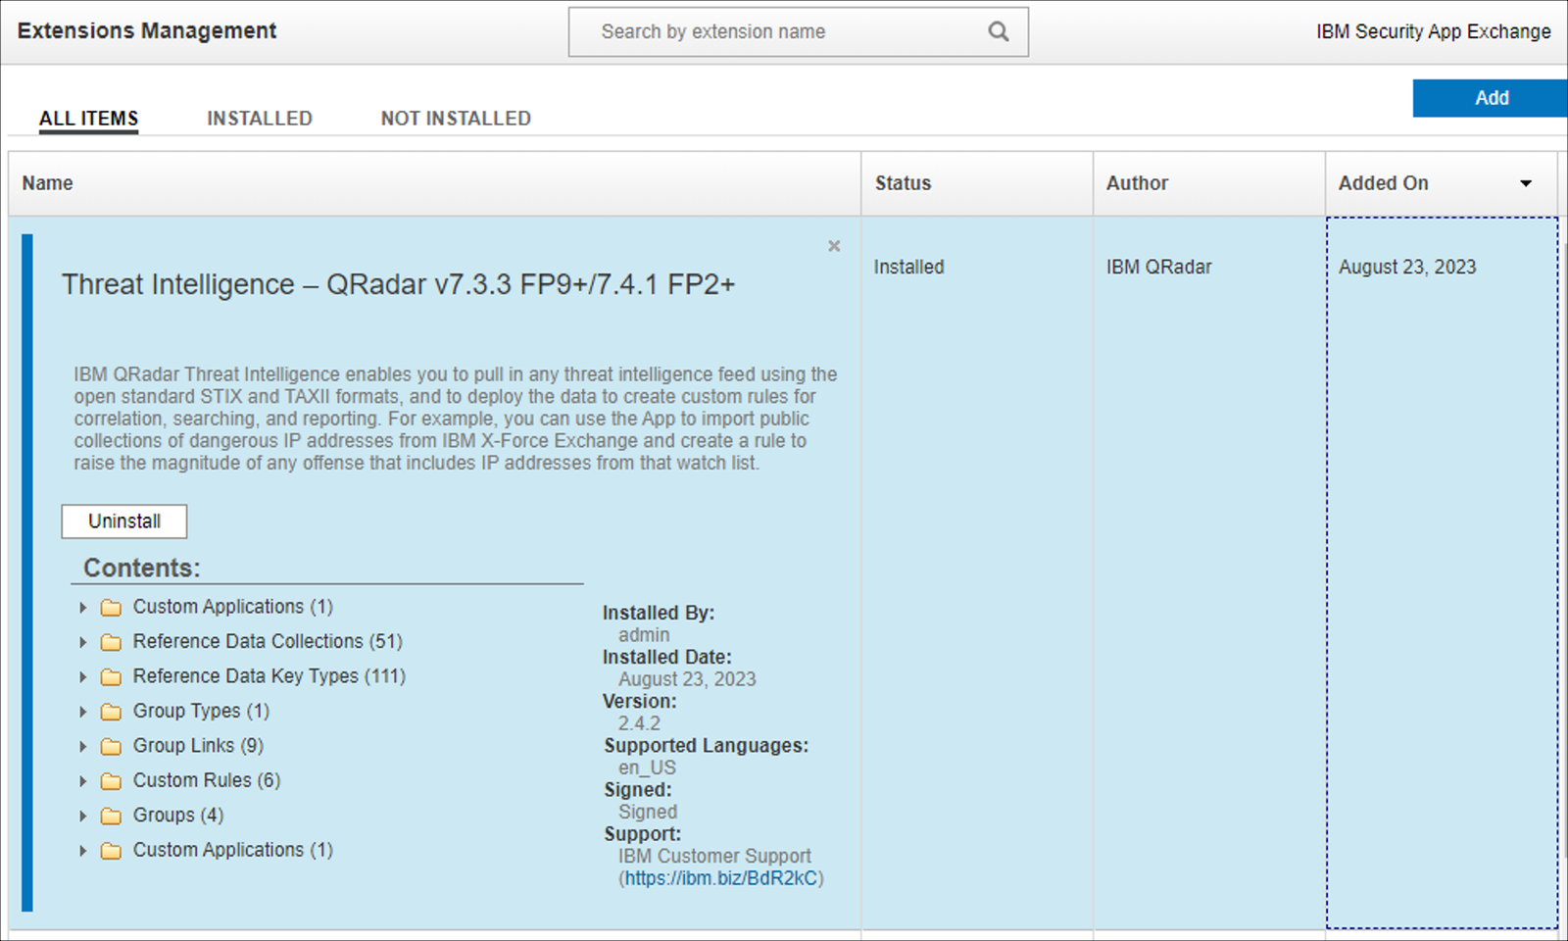This screenshot has width=1568, height=941.
Task: Click folder icon beside Group Links
Action: point(112,747)
